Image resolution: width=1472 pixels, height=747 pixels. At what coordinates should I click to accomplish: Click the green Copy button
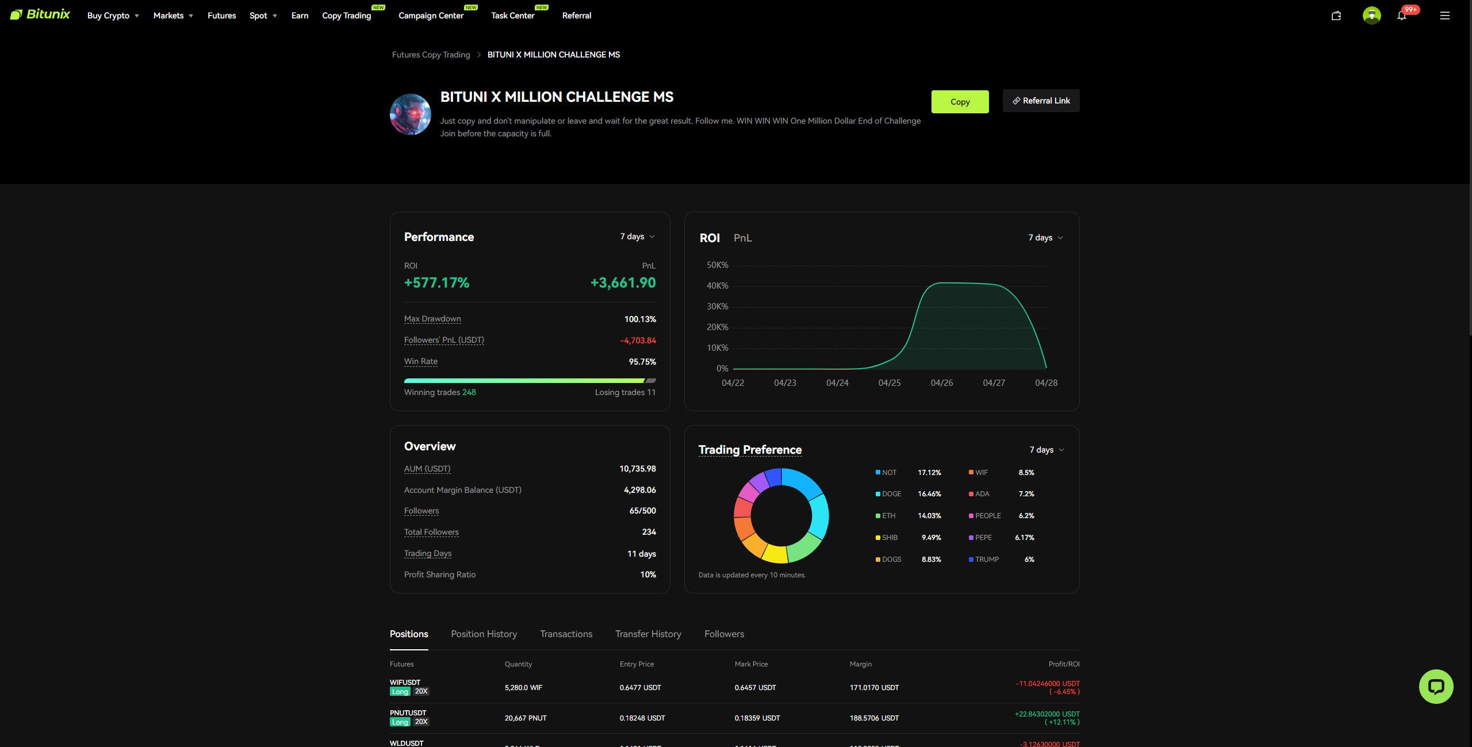960,102
